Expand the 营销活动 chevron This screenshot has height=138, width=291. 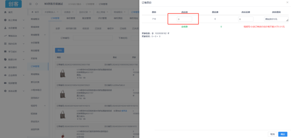click(24, 36)
